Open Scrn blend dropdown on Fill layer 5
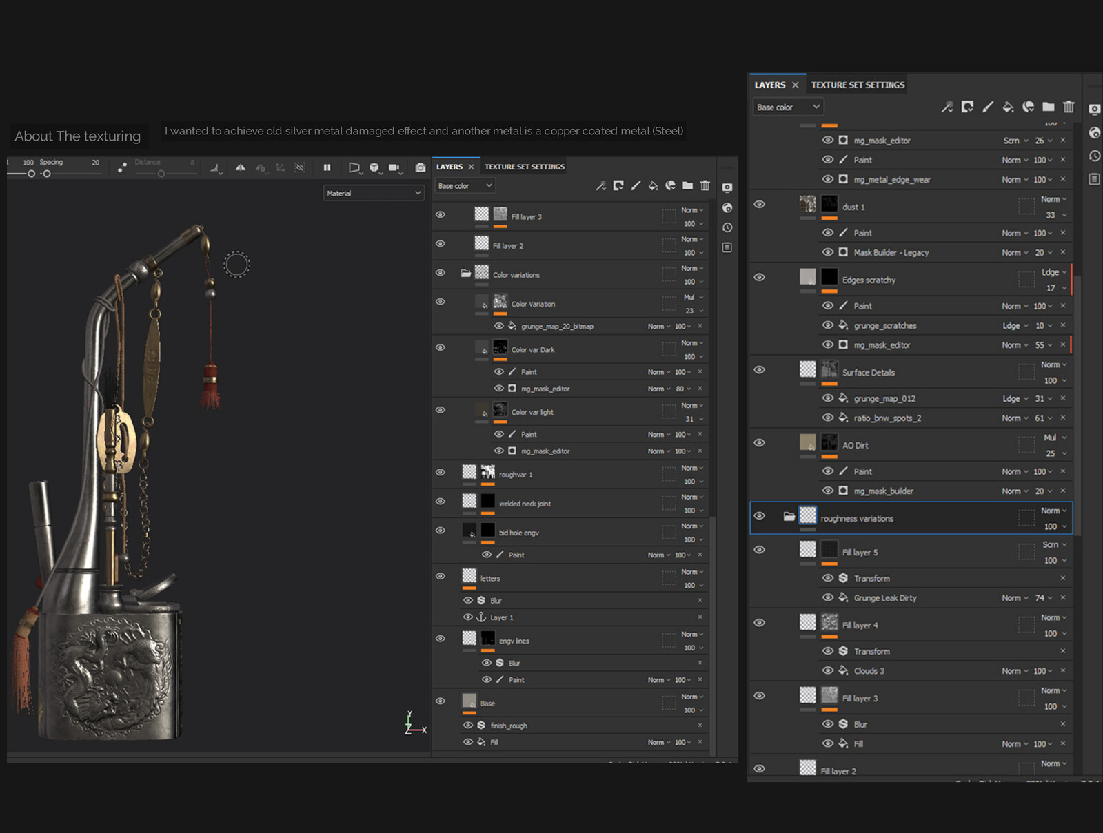 [1054, 544]
